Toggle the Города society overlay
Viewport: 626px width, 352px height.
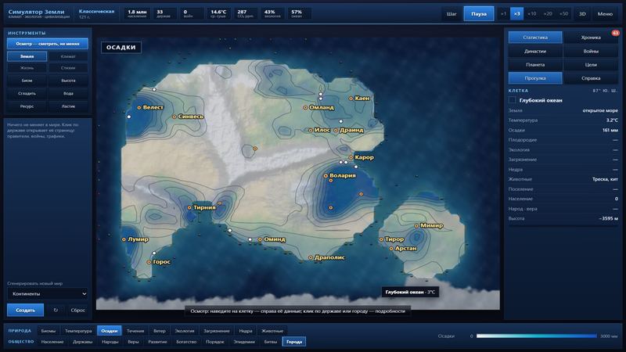click(x=294, y=342)
